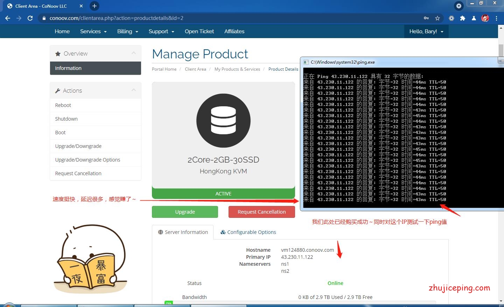Click the globe icon on Server Information tab
Screen dimensions: 504x307
161,232
